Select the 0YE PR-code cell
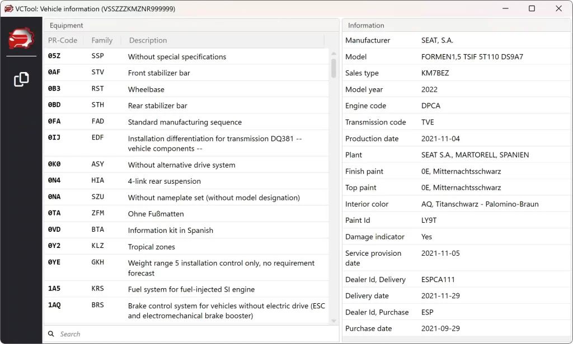This screenshot has width=573, height=344. click(x=54, y=262)
